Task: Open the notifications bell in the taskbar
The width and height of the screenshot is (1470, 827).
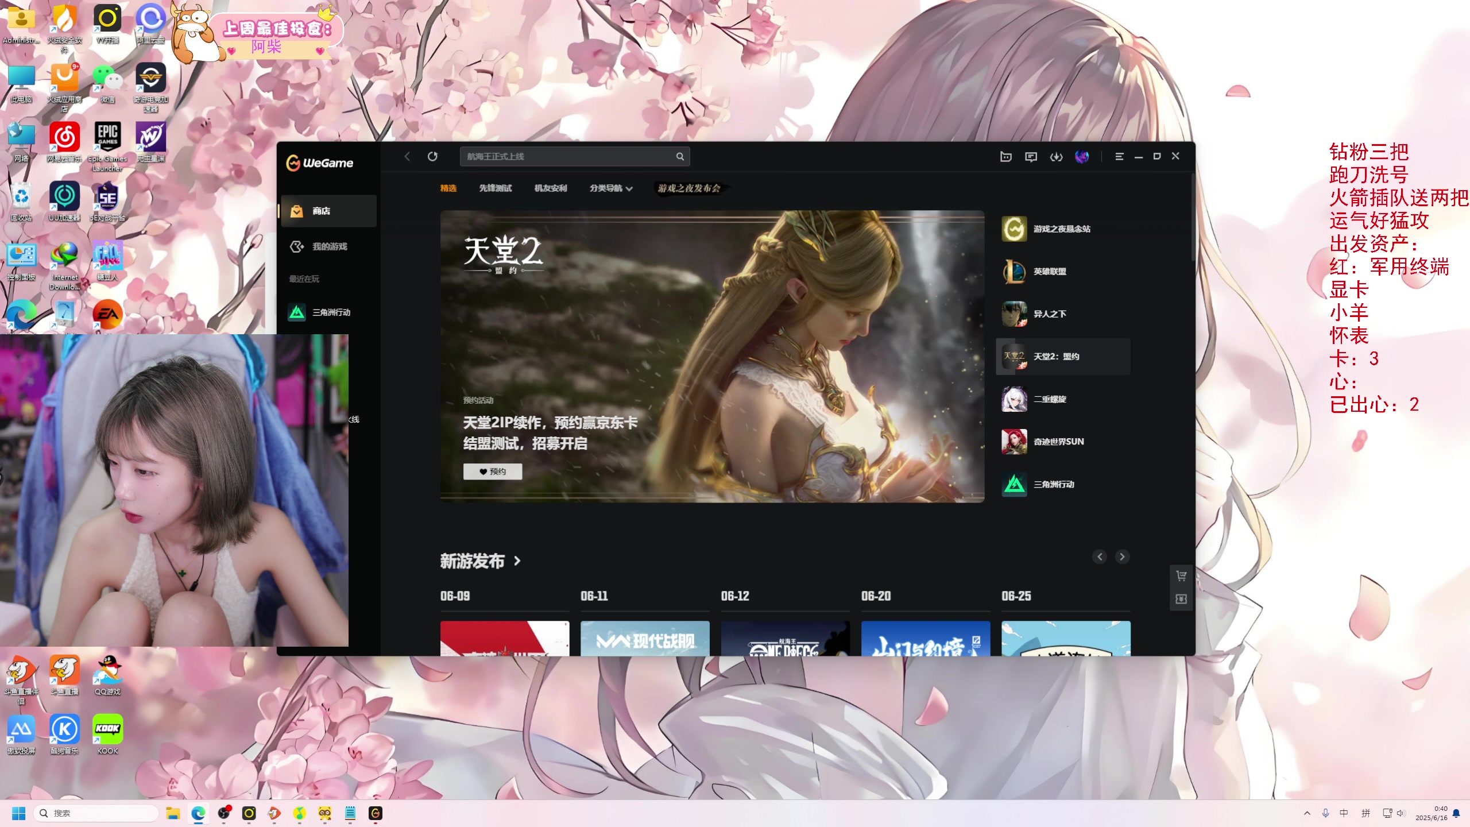Action: pos(1456,813)
